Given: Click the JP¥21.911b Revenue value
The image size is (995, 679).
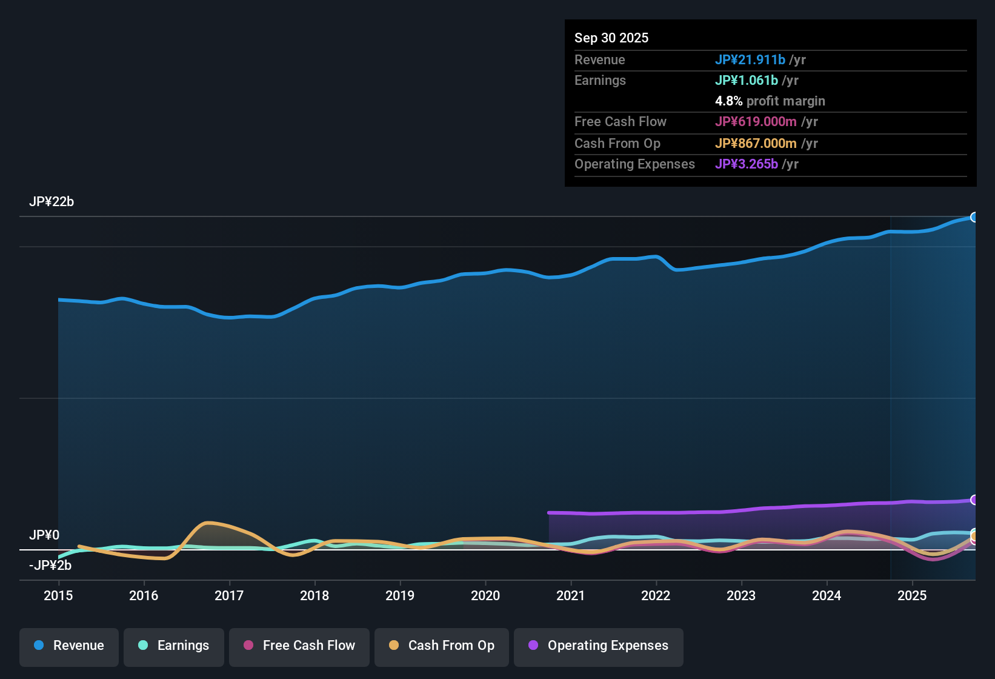Looking at the screenshot, I should pos(751,60).
